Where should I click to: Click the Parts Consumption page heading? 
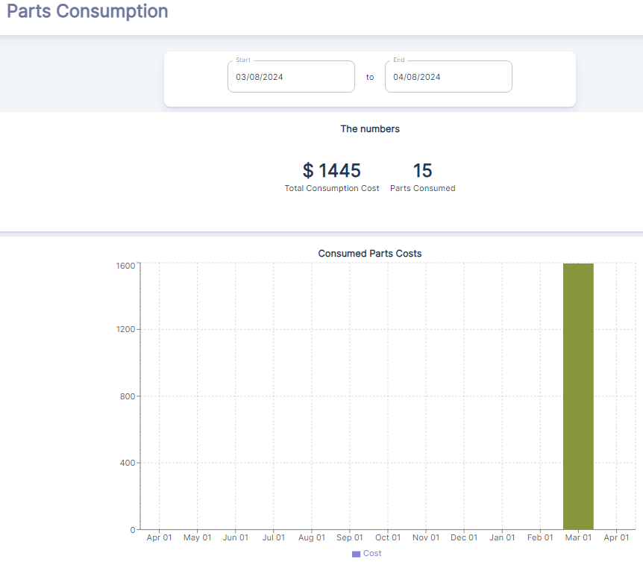87,12
